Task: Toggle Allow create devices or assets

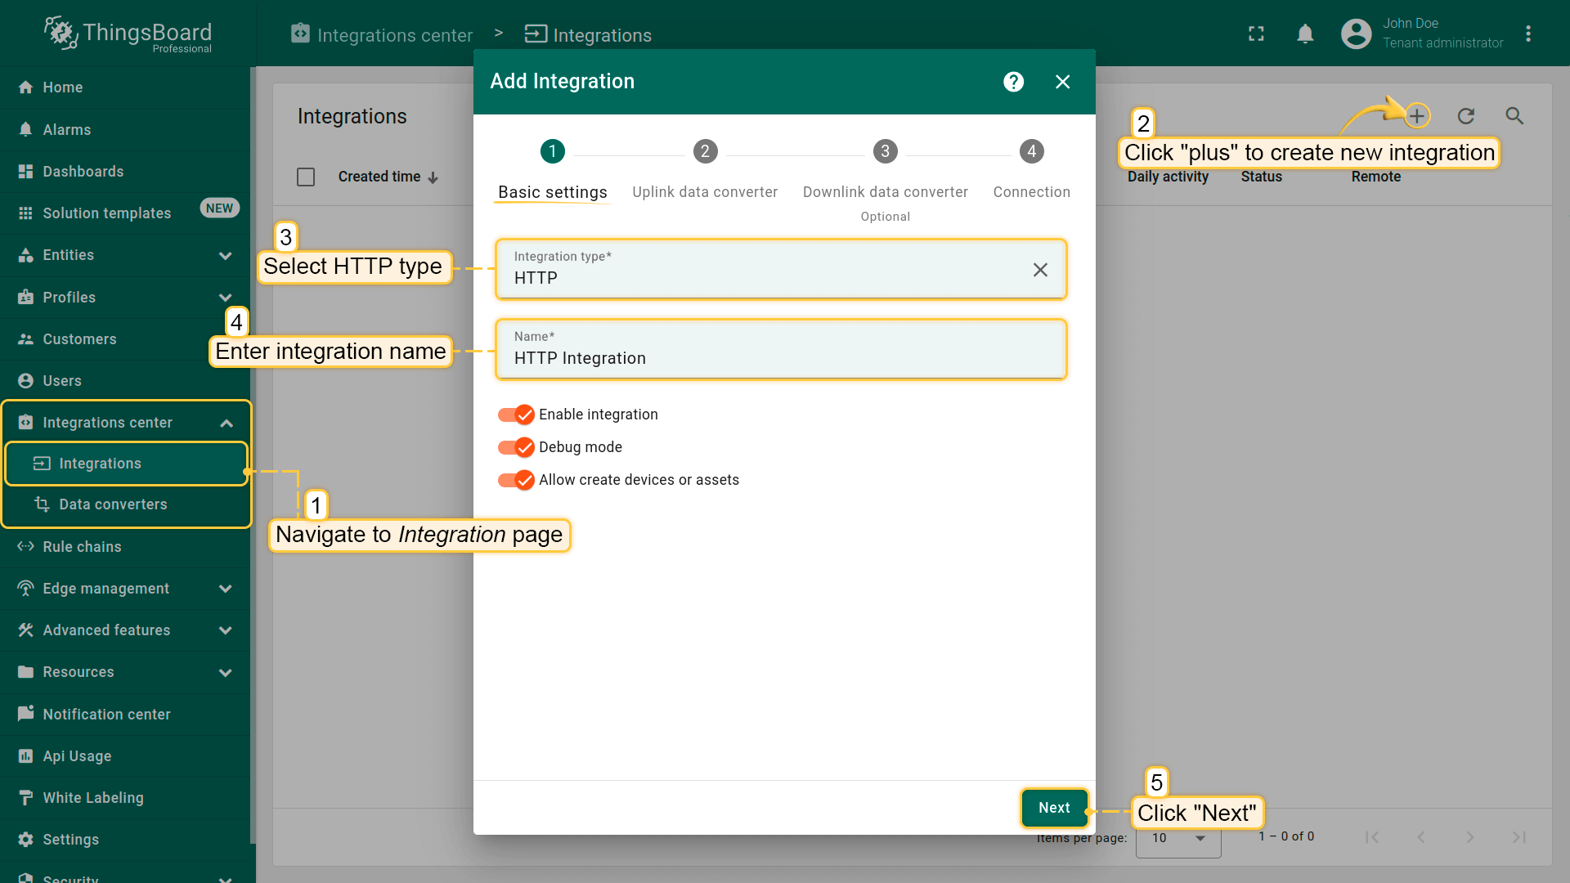Action: pos(516,480)
